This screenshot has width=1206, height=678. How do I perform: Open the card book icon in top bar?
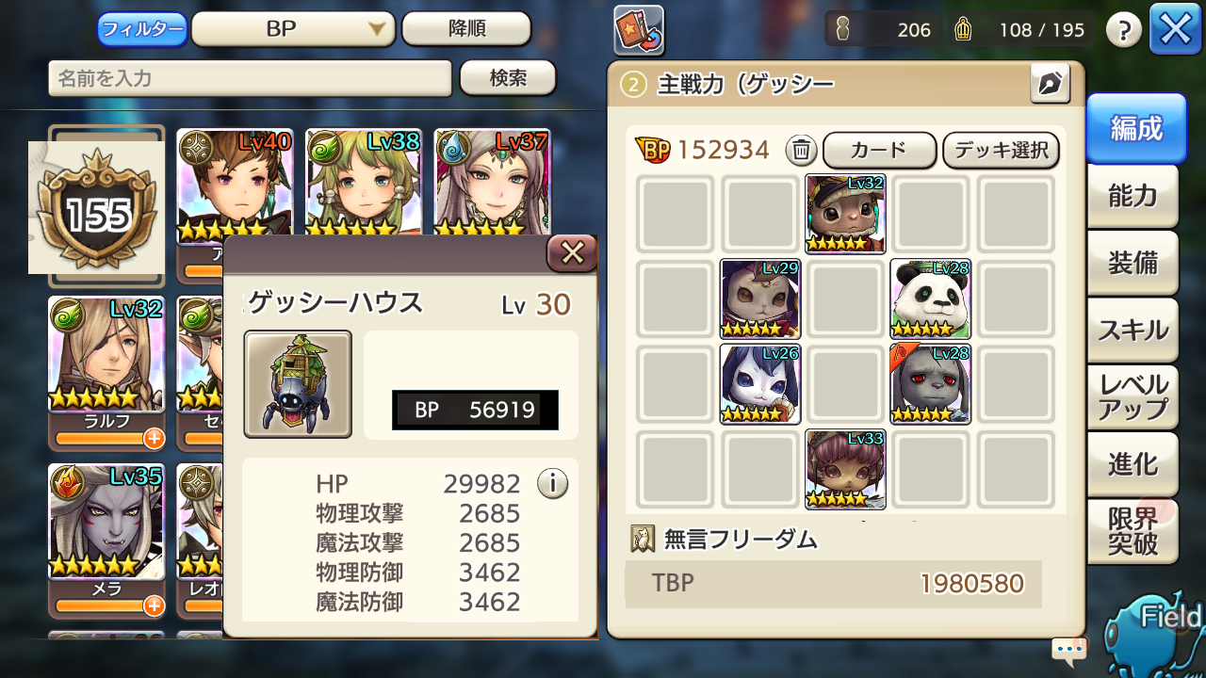(639, 30)
